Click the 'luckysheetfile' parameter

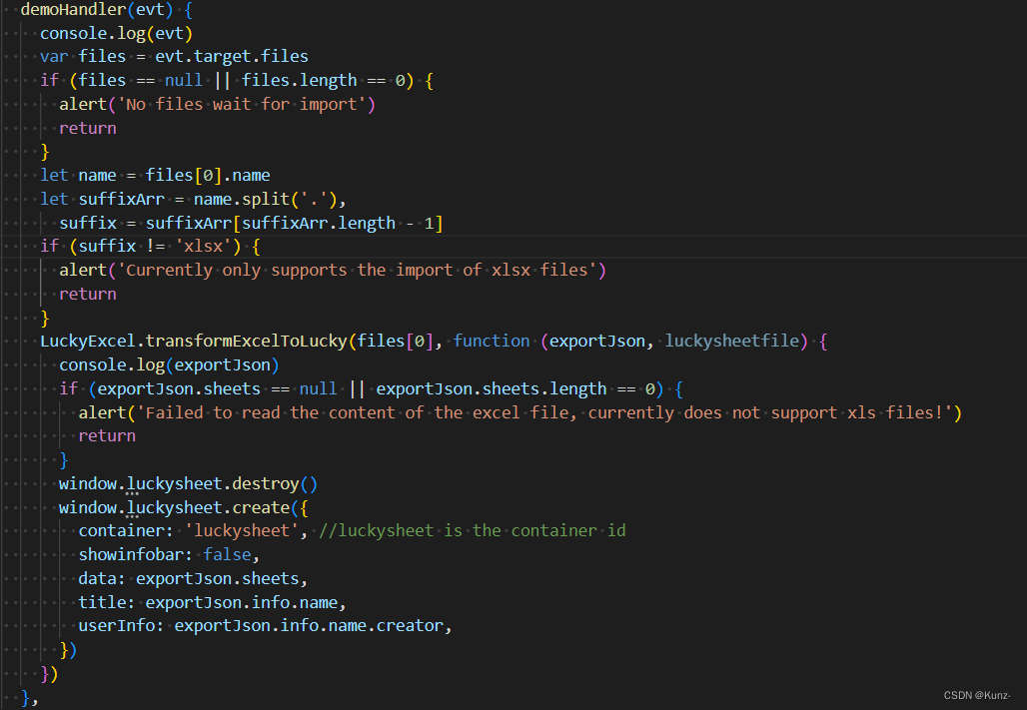tap(731, 342)
